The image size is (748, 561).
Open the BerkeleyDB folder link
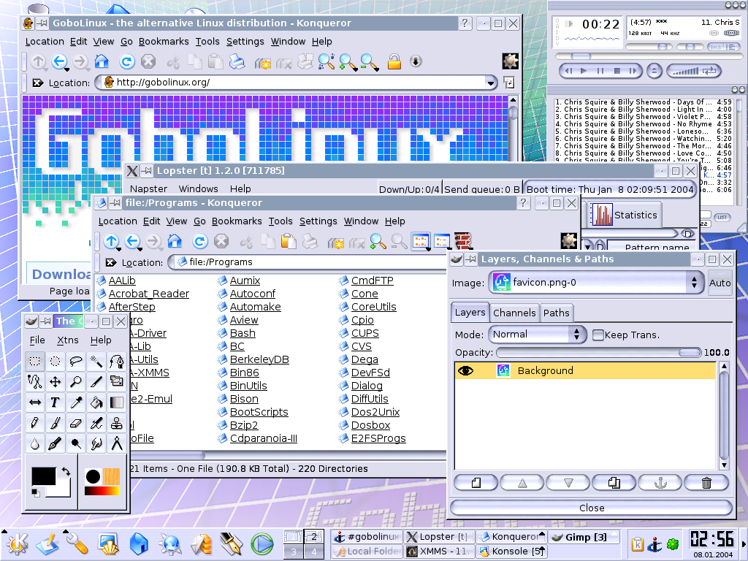259,359
